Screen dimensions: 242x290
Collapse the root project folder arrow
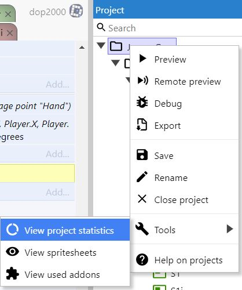(101, 46)
